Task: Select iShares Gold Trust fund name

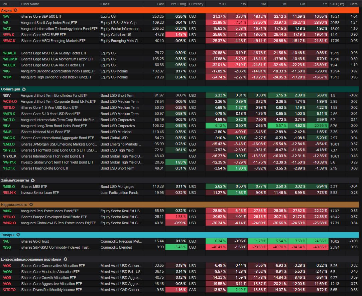Action: 35,241
